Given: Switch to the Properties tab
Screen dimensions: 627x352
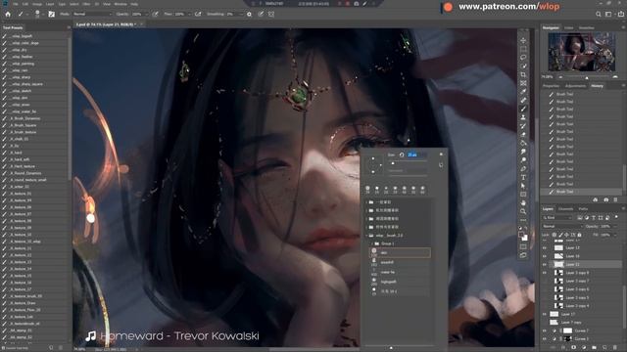Looking at the screenshot, I should coord(551,86).
